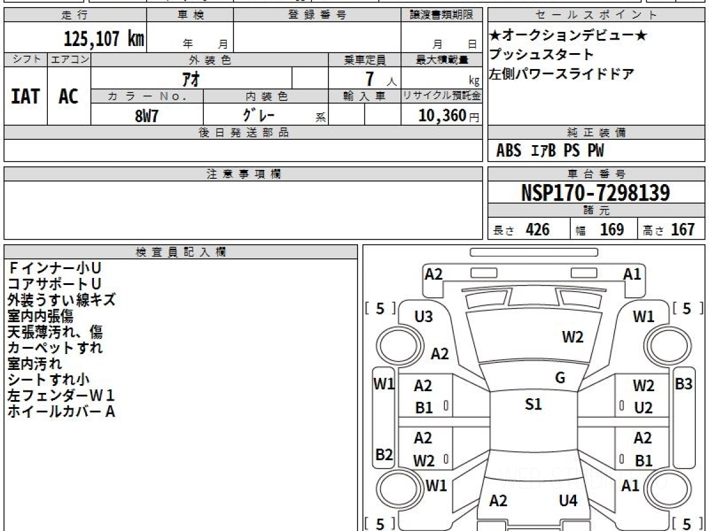Click the note 天張薄汚れ、傷
The height and width of the screenshot is (531, 709).
55,332
